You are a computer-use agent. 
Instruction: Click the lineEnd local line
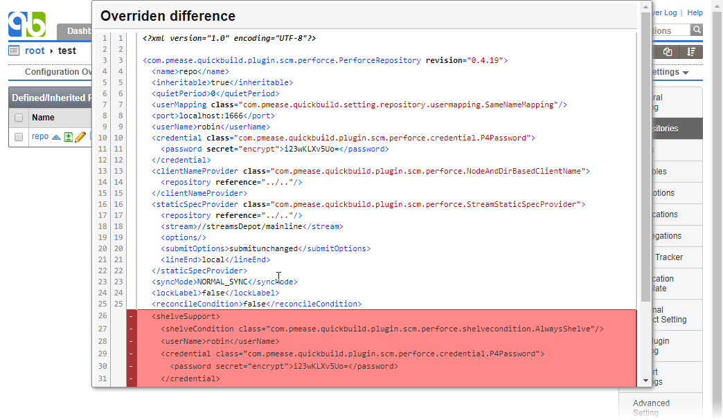click(x=215, y=259)
